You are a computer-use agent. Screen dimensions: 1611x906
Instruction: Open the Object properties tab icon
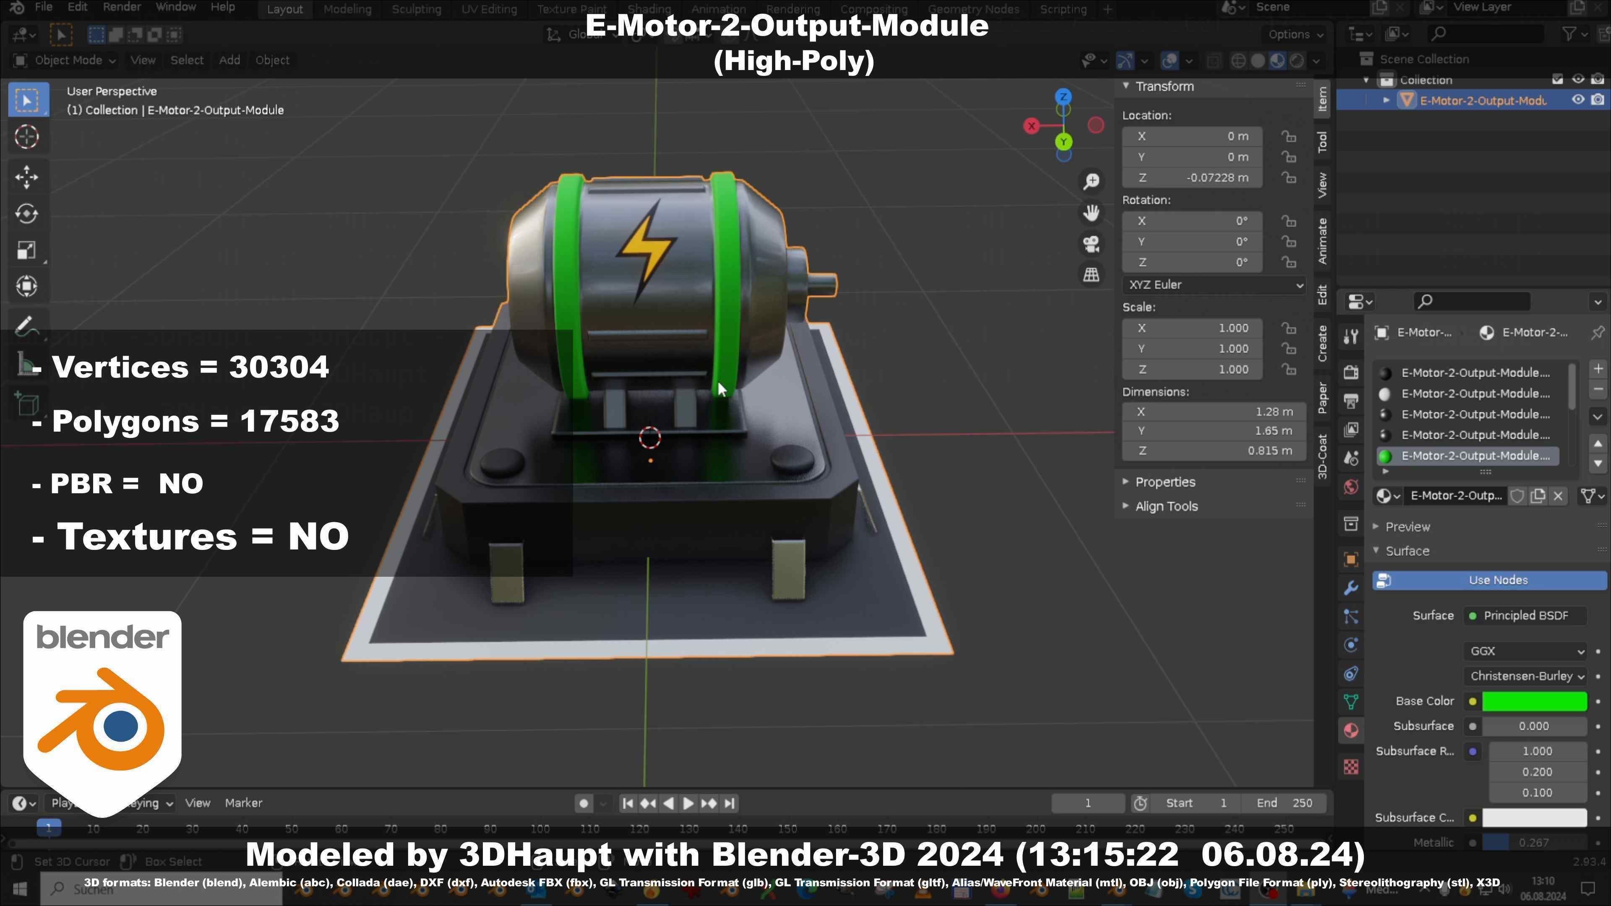click(1351, 560)
